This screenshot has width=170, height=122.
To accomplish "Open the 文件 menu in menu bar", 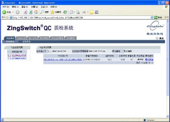I will 6,7.
